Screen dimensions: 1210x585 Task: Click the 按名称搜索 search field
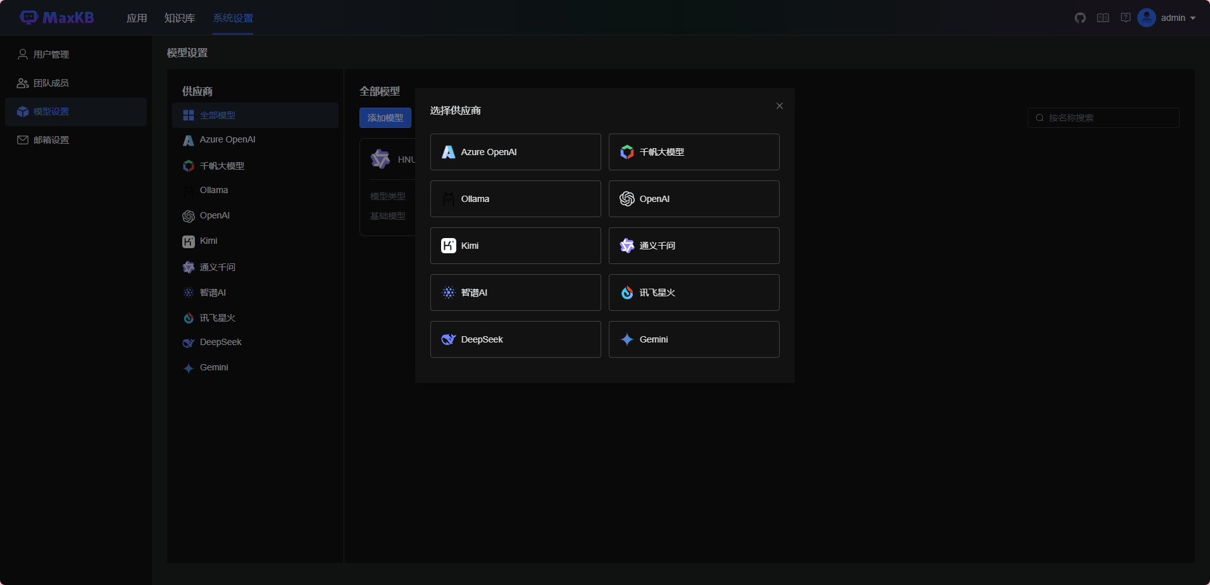(1107, 118)
